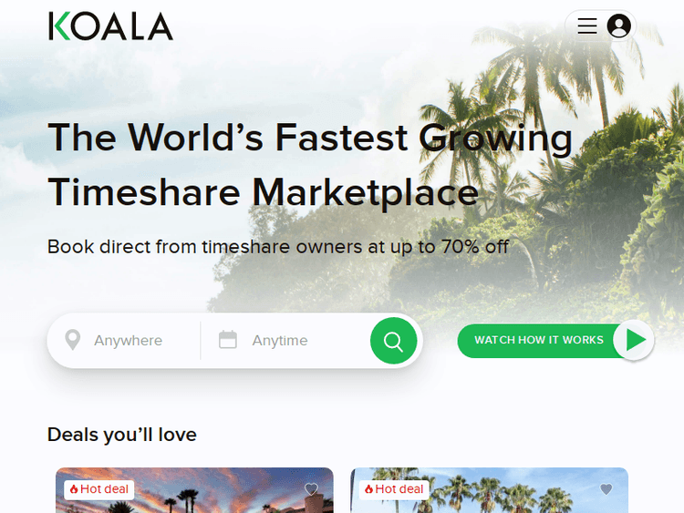Open the blue-sky palm trees deal photo
The width and height of the screenshot is (684, 513).
(490, 490)
